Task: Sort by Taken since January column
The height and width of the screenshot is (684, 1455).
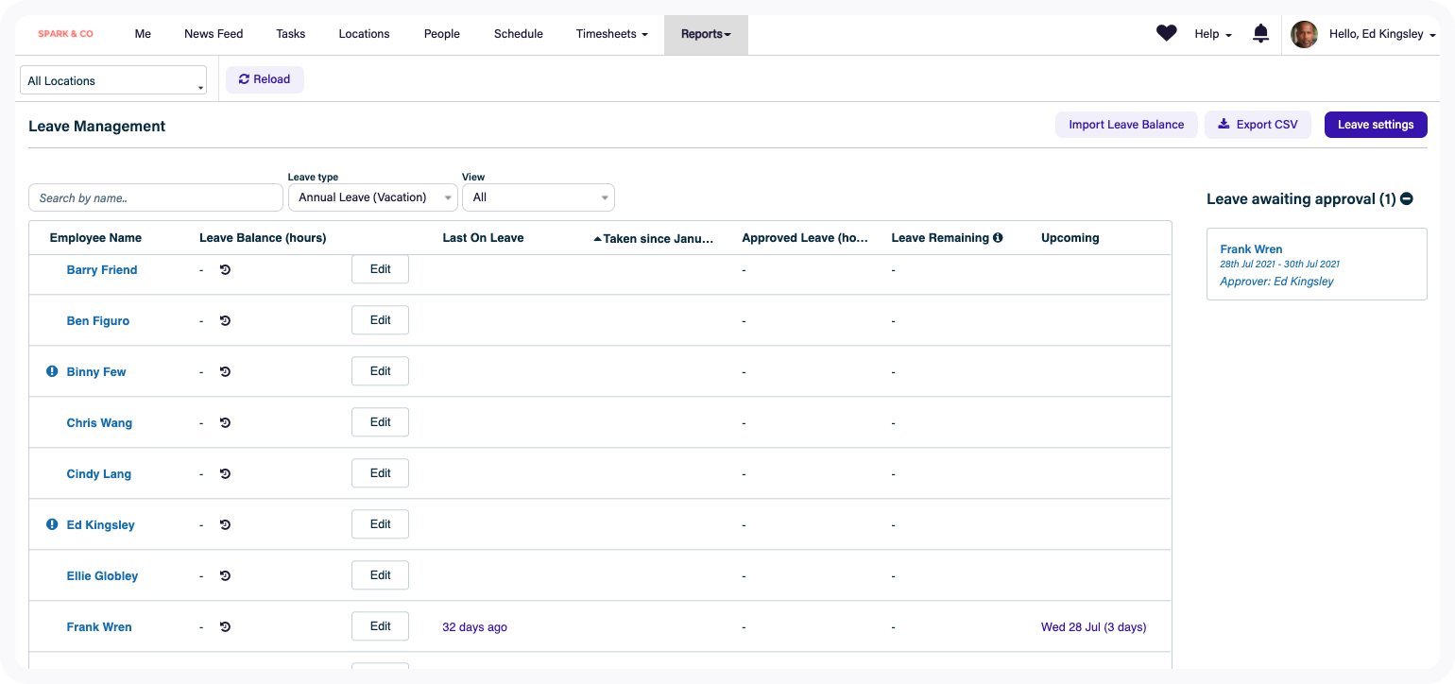Action: click(654, 239)
